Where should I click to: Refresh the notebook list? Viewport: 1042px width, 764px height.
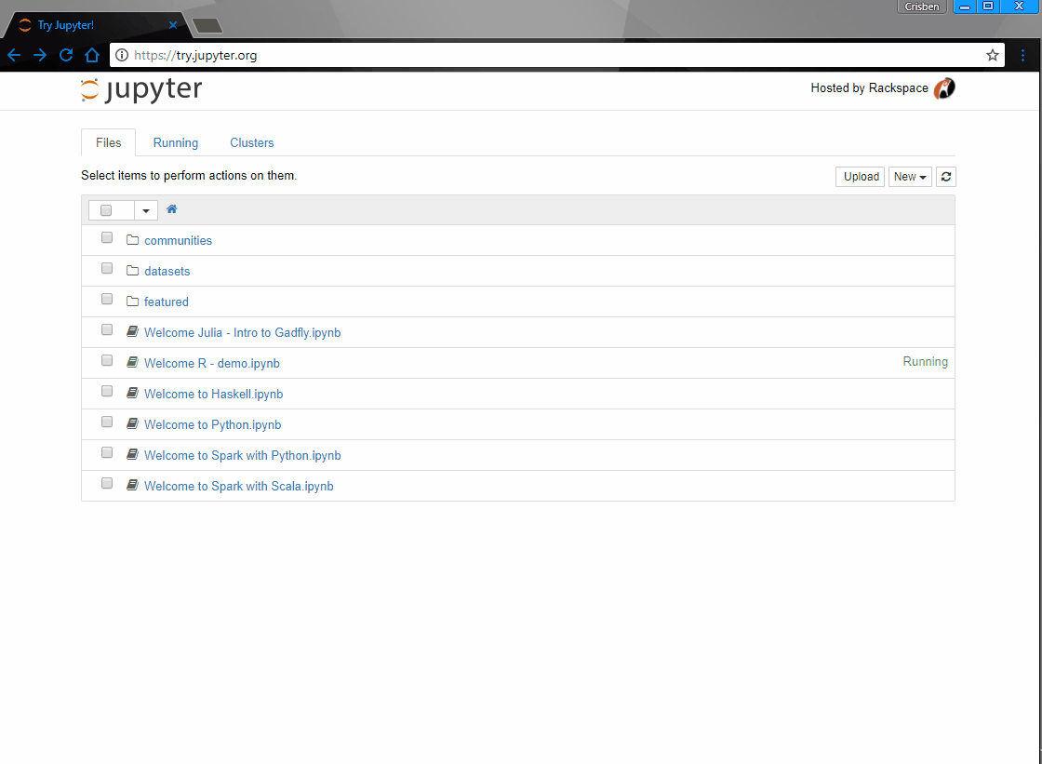pos(945,177)
